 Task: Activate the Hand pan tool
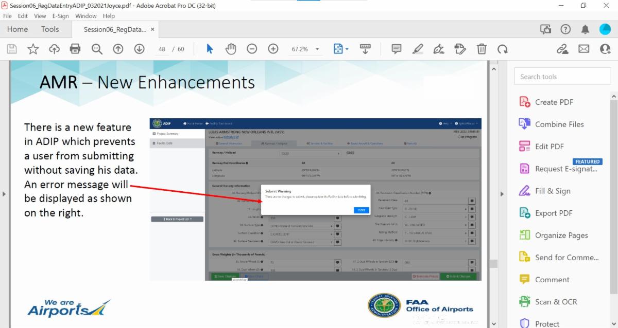[231, 49]
